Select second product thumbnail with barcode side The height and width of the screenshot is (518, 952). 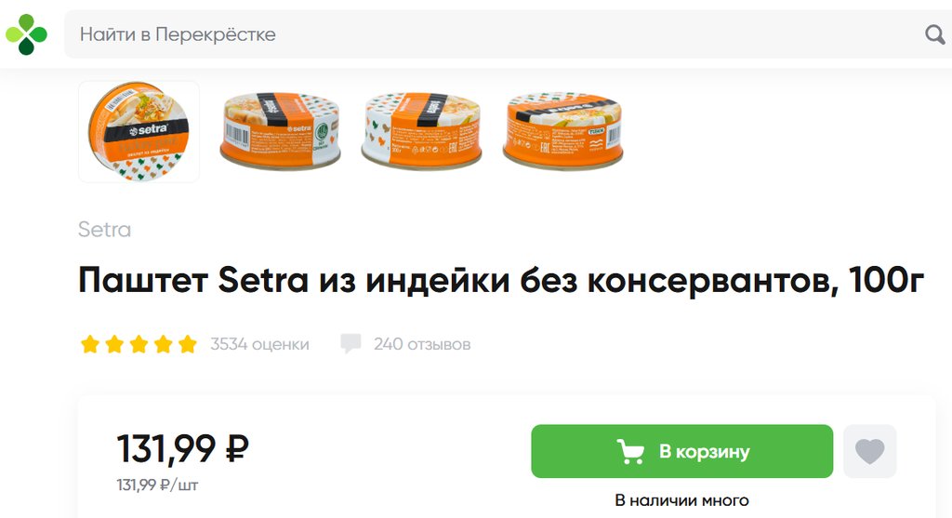pyautogui.click(x=280, y=130)
